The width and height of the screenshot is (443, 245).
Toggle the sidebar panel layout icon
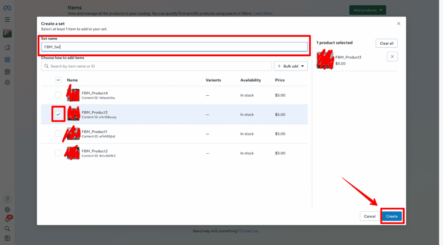(7, 238)
